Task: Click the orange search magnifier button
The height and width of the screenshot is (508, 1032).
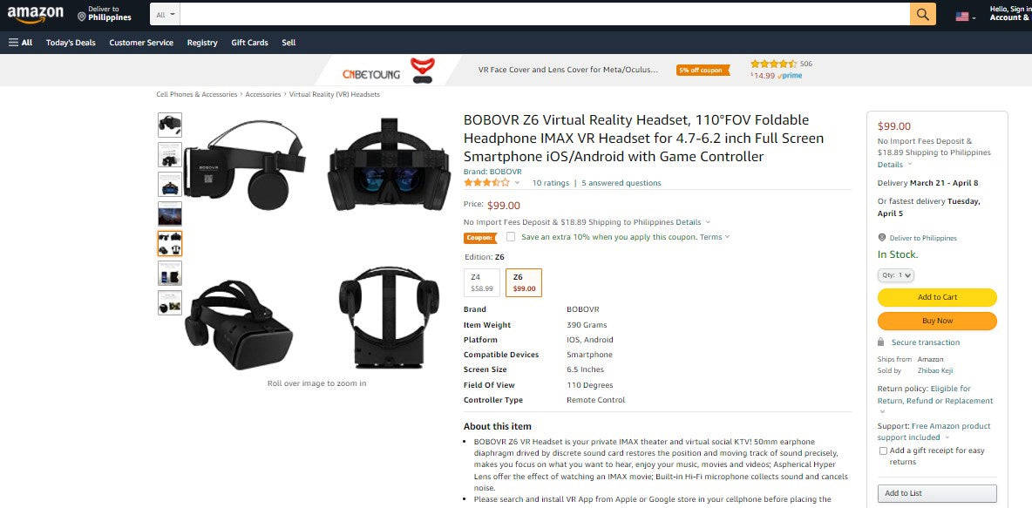Action: [x=923, y=15]
